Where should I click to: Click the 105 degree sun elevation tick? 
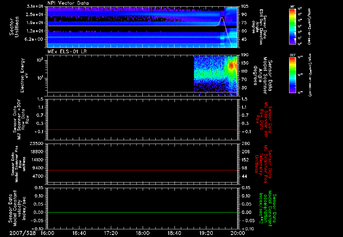tap(245, 6)
